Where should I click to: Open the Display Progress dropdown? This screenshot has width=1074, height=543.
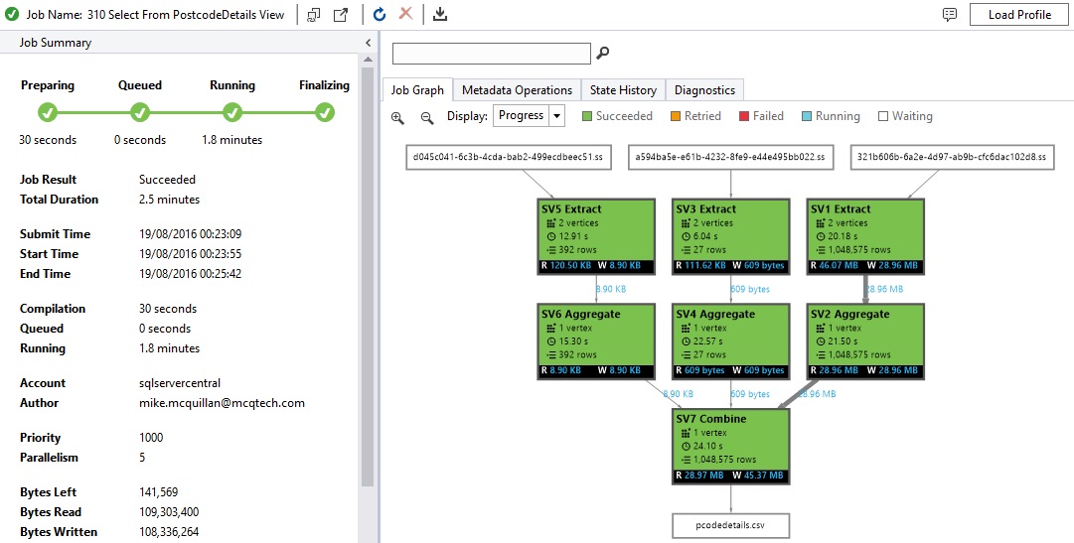click(x=556, y=116)
